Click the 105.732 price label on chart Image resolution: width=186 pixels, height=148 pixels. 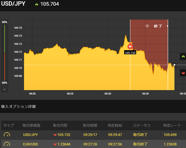pyautogui.click(x=130, y=52)
